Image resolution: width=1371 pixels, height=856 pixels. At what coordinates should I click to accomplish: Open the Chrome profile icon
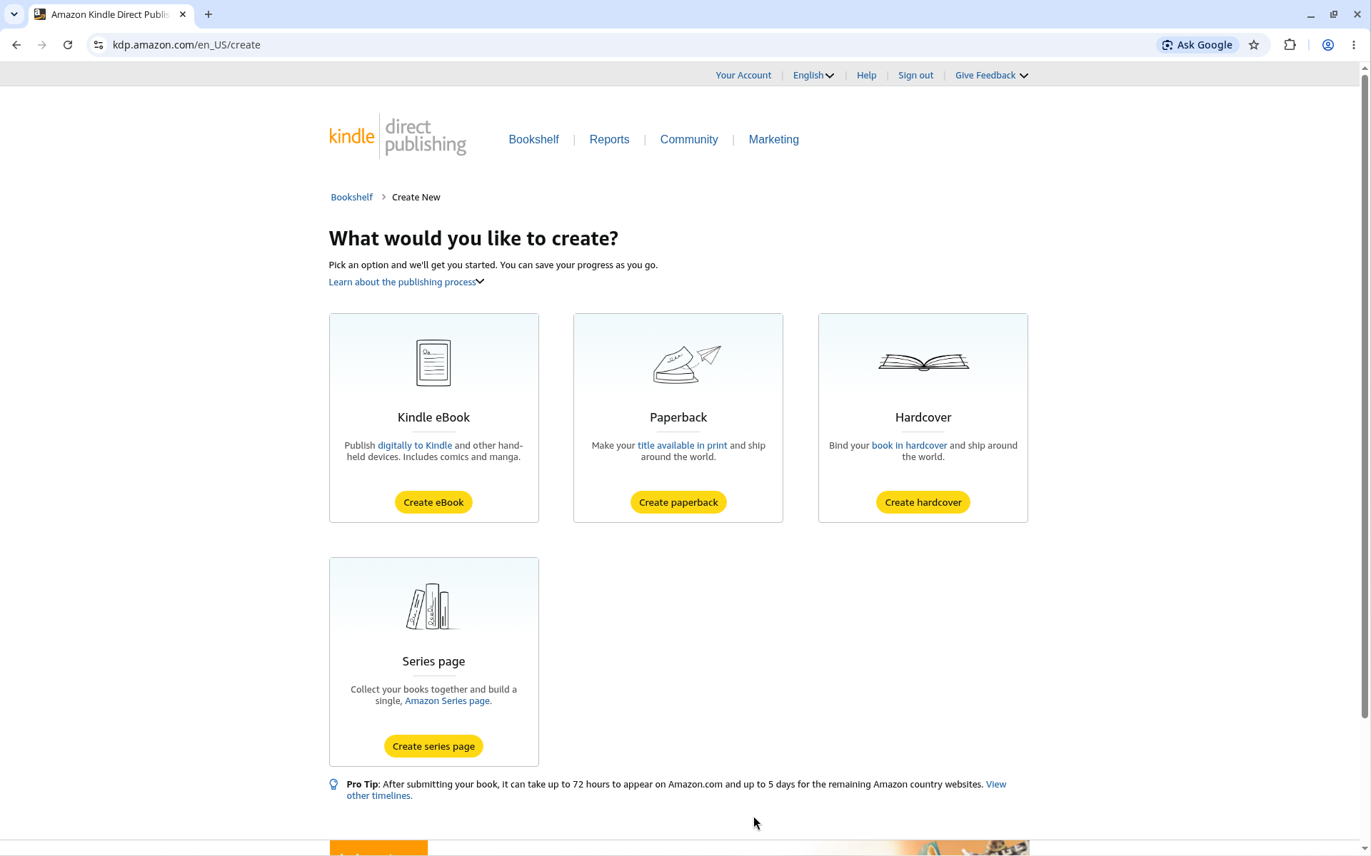click(x=1328, y=45)
